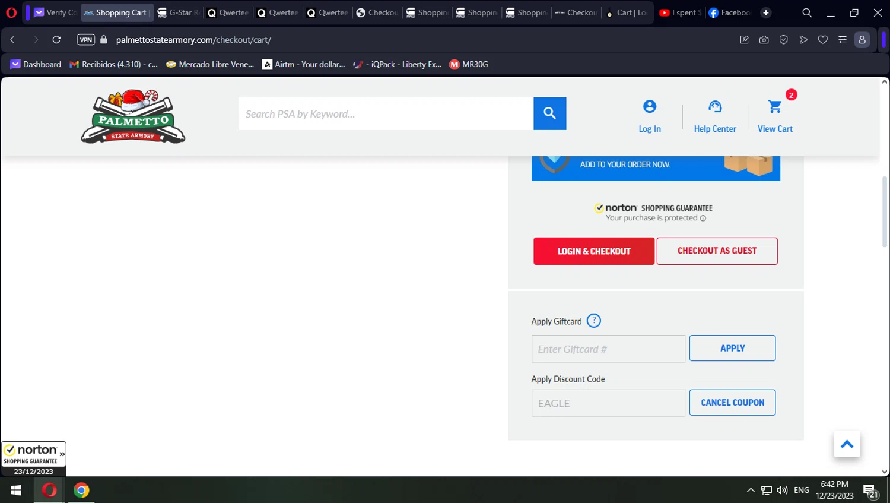Open a new browser tab
This screenshot has width=890, height=503.
tap(766, 12)
